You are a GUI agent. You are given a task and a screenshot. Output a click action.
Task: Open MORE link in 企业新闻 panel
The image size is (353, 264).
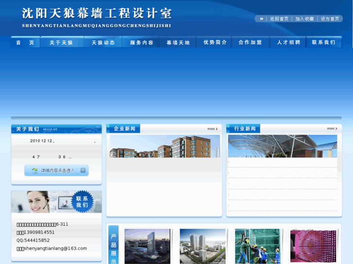point(213,129)
